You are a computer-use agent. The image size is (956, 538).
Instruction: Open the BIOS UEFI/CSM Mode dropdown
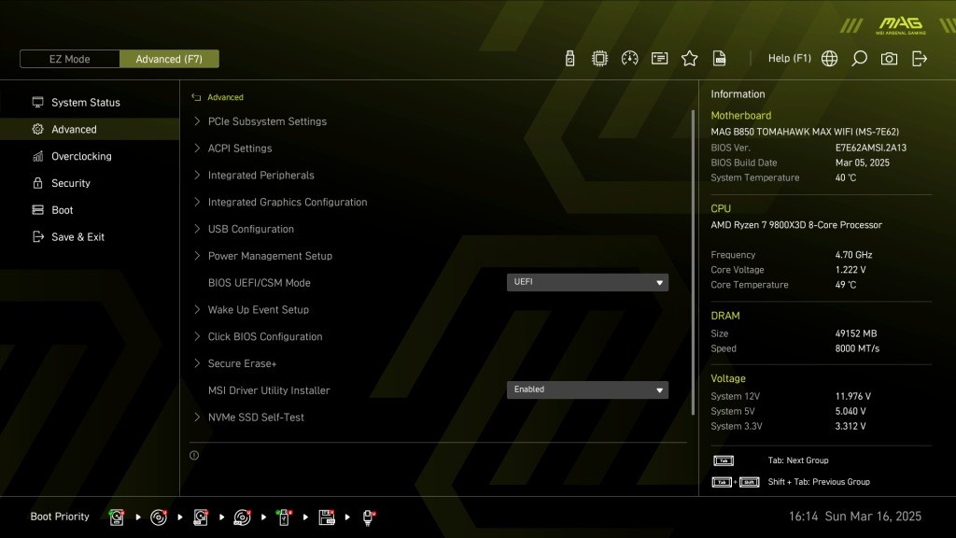(x=587, y=282)
